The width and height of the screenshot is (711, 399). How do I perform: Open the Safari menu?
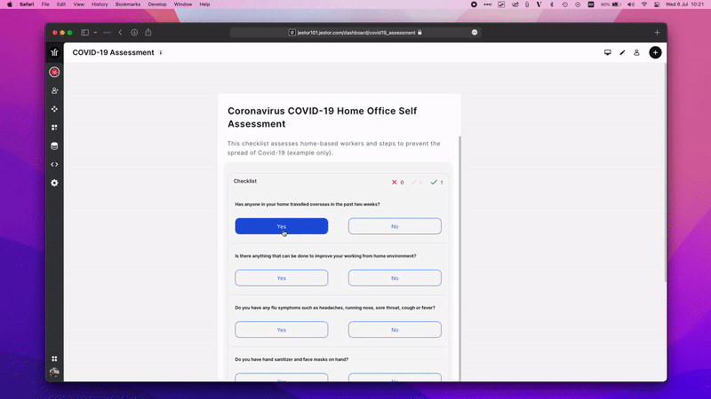pos(27,4)
